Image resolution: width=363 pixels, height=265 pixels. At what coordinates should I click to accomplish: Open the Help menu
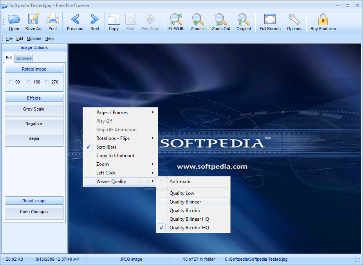[x=49, y=38]
